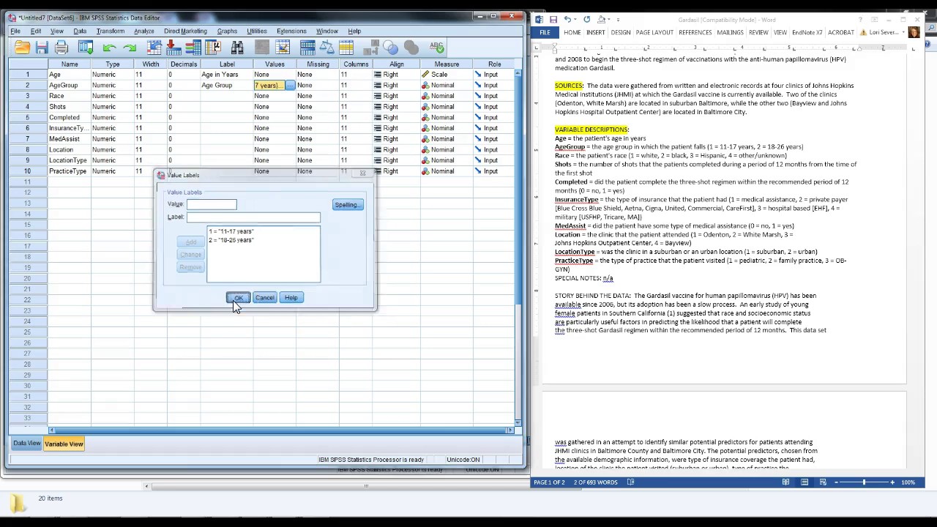Click the Print icon in SPSS toolbar
The height and width of the screenshot is (527, 937).
[x=61, y=48]
